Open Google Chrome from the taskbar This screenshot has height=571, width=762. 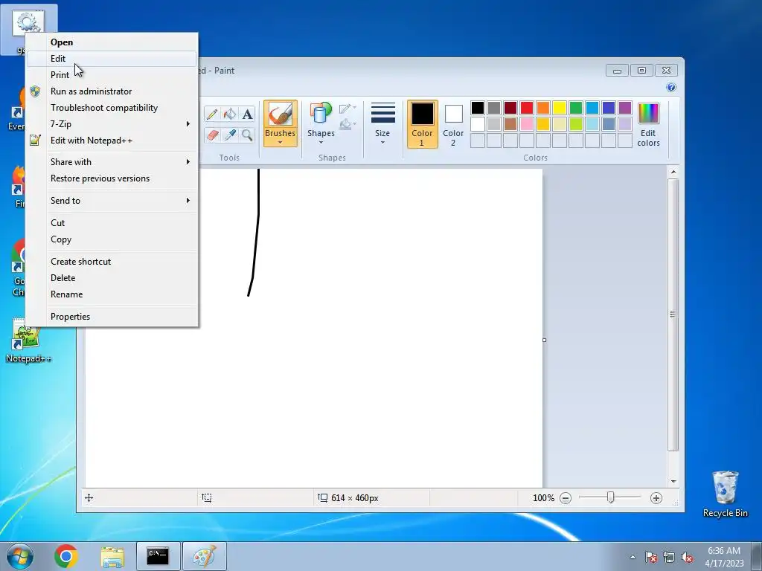click(x=66, y=556)
